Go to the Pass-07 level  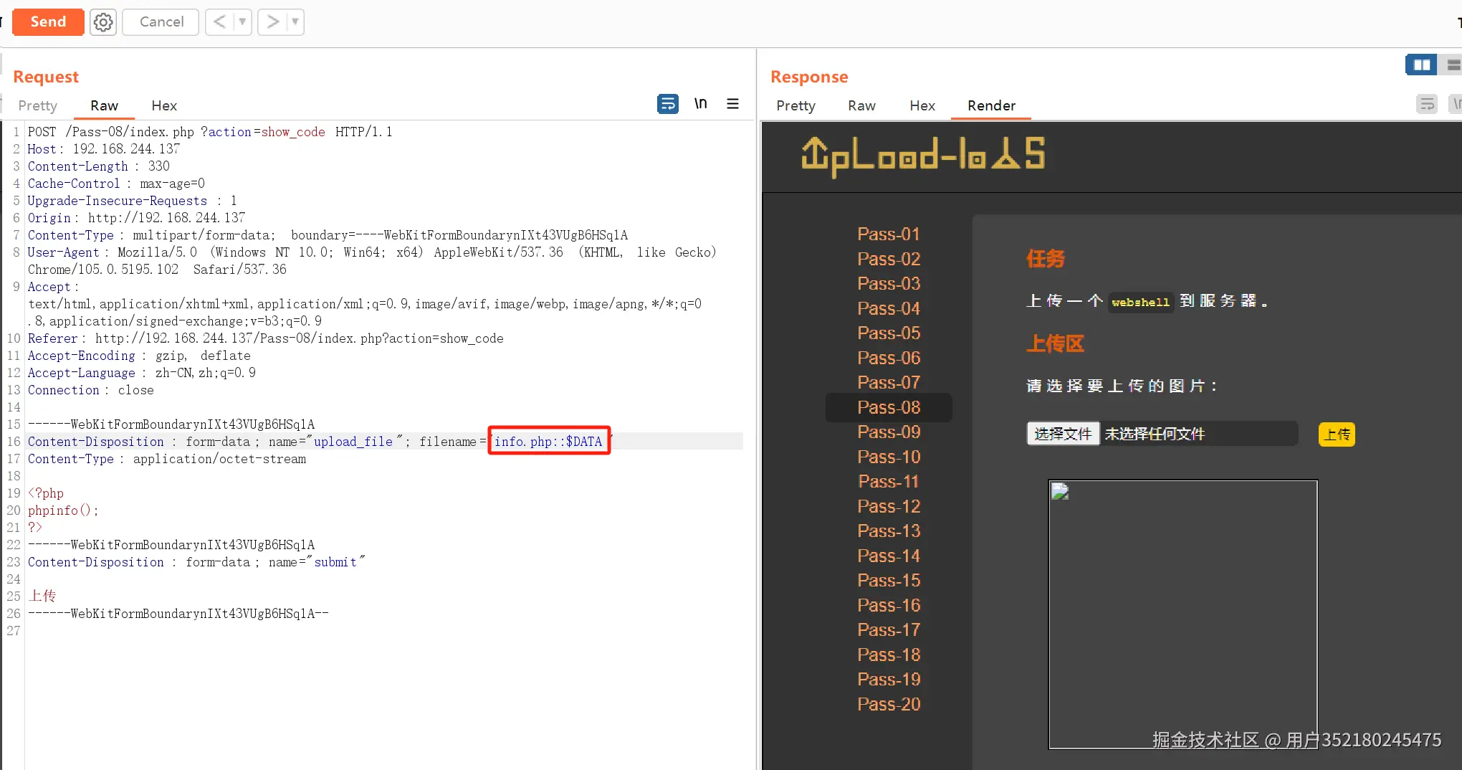pos(889,383)
